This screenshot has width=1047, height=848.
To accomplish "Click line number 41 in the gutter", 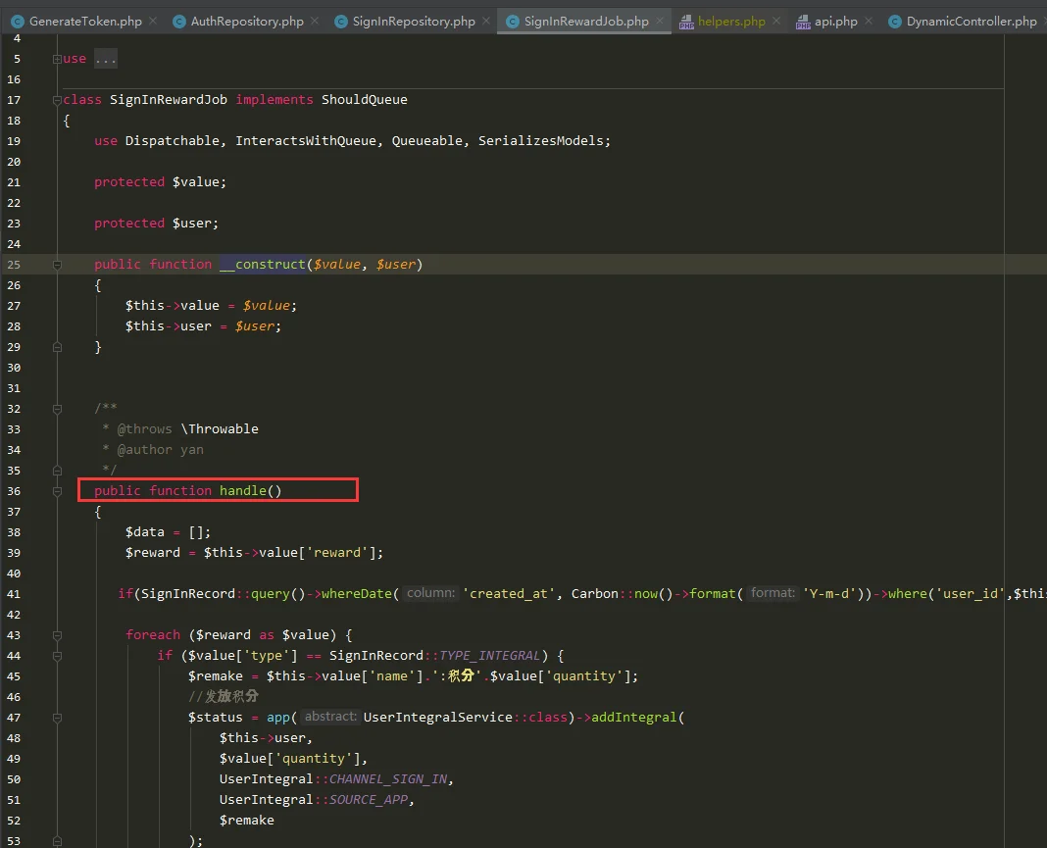I will [x=14, y=594].
